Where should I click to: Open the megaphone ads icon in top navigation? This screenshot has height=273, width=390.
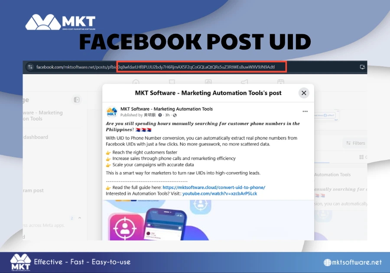click(244, 81)
